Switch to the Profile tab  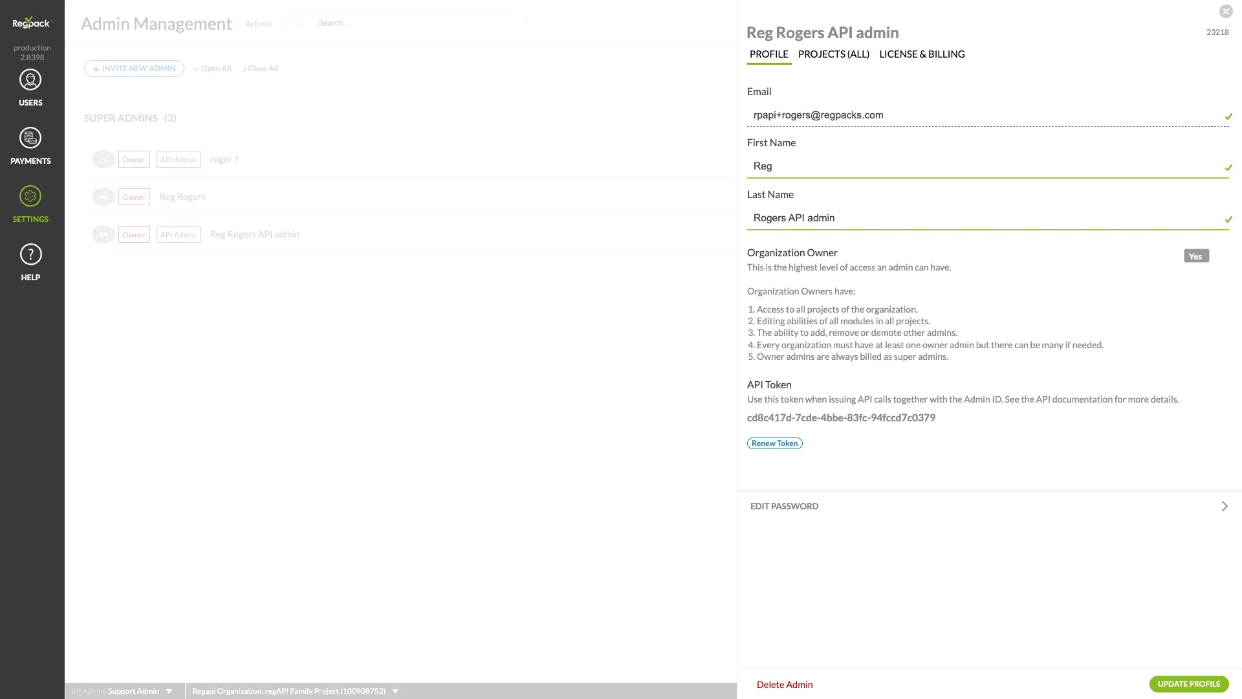pos(768,54)
